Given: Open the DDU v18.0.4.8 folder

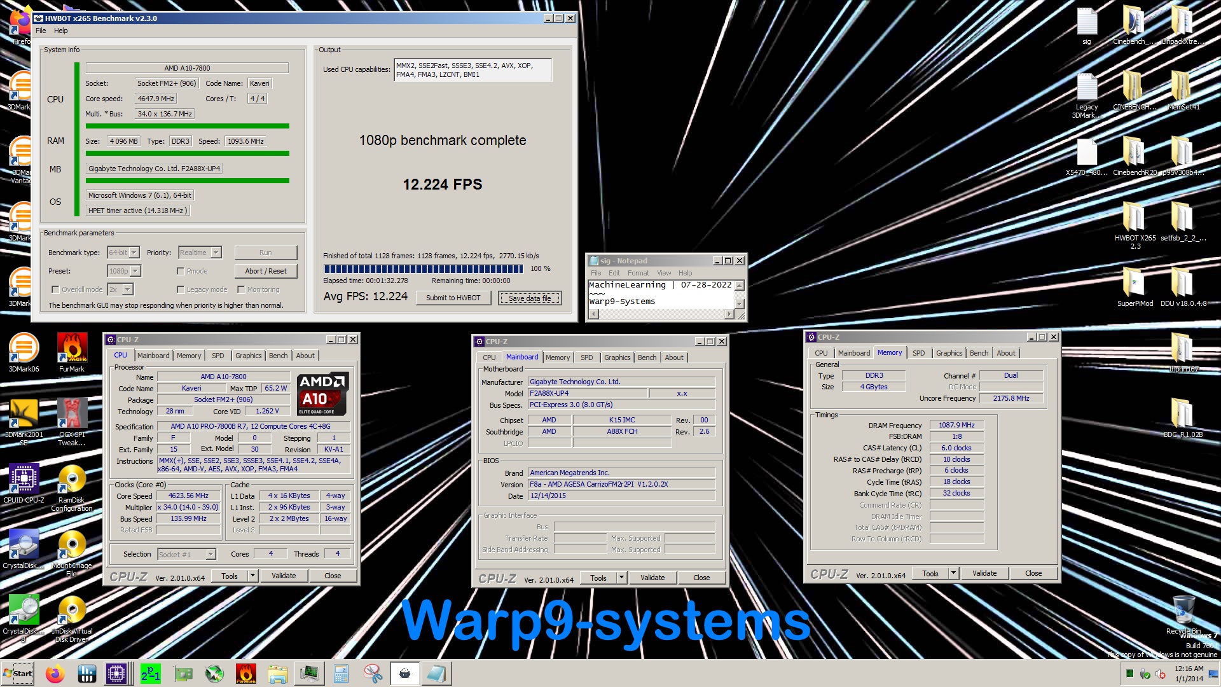Looking at the screenshot, I should click(x=1183, y=286).
